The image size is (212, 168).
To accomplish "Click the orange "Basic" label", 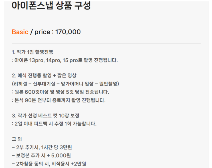I will tap(20, 32).
